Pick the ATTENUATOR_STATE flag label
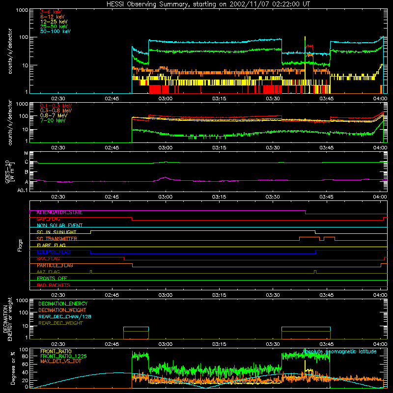Viewport: 393px width, 393px height. pyautogui.click(x=59, y=213)
